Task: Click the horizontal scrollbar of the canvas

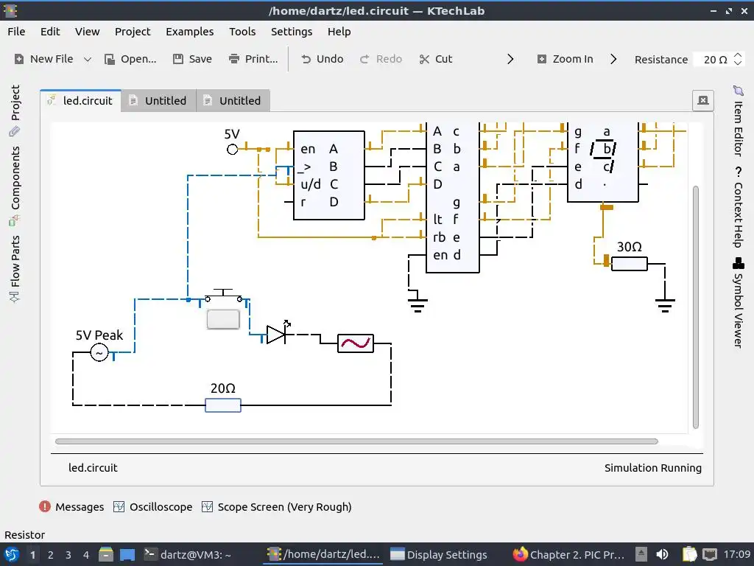Action: click(356, 441)
